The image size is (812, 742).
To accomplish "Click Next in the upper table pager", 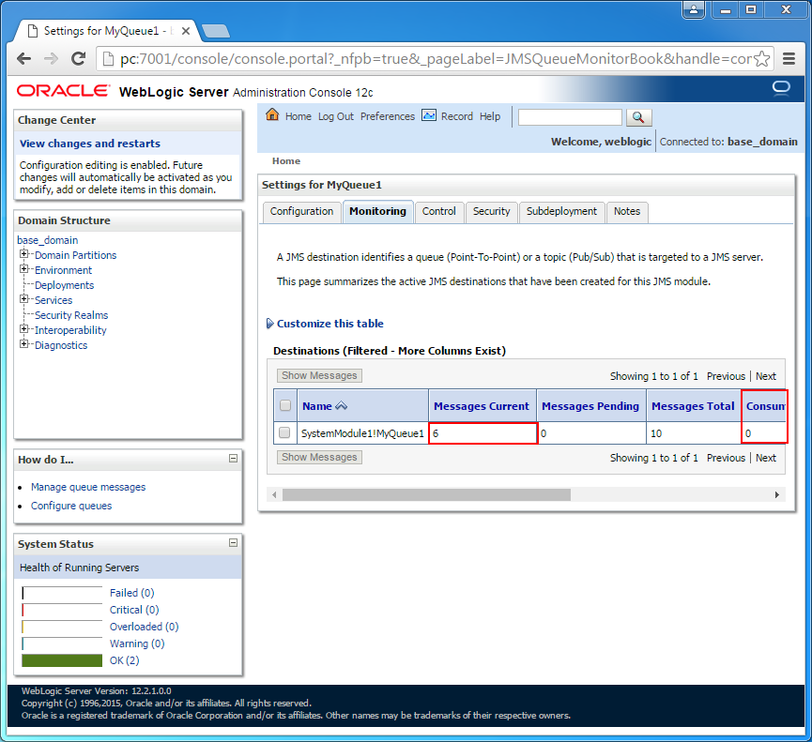I will [766, 376].
